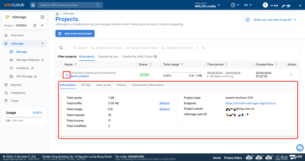Open the help question mark icon
Viewport: 305px width, 161px height.
tap(233, 5)
